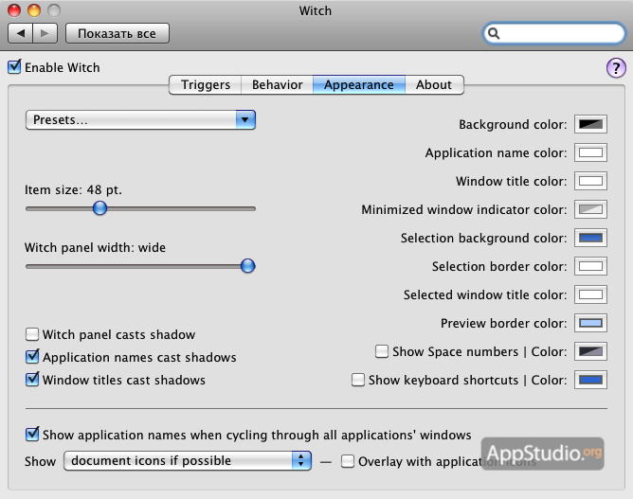Image resolution: width=633 pixels, height=499 pixels.
Task: Enable Witch panel casts shadow
Action: point(32,334)
